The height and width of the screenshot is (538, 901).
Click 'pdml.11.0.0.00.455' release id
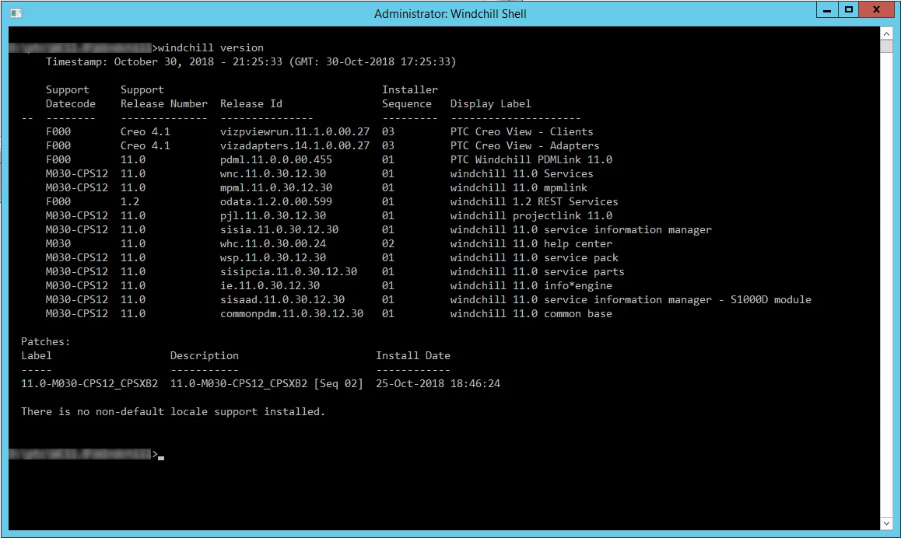coord(275,159)
